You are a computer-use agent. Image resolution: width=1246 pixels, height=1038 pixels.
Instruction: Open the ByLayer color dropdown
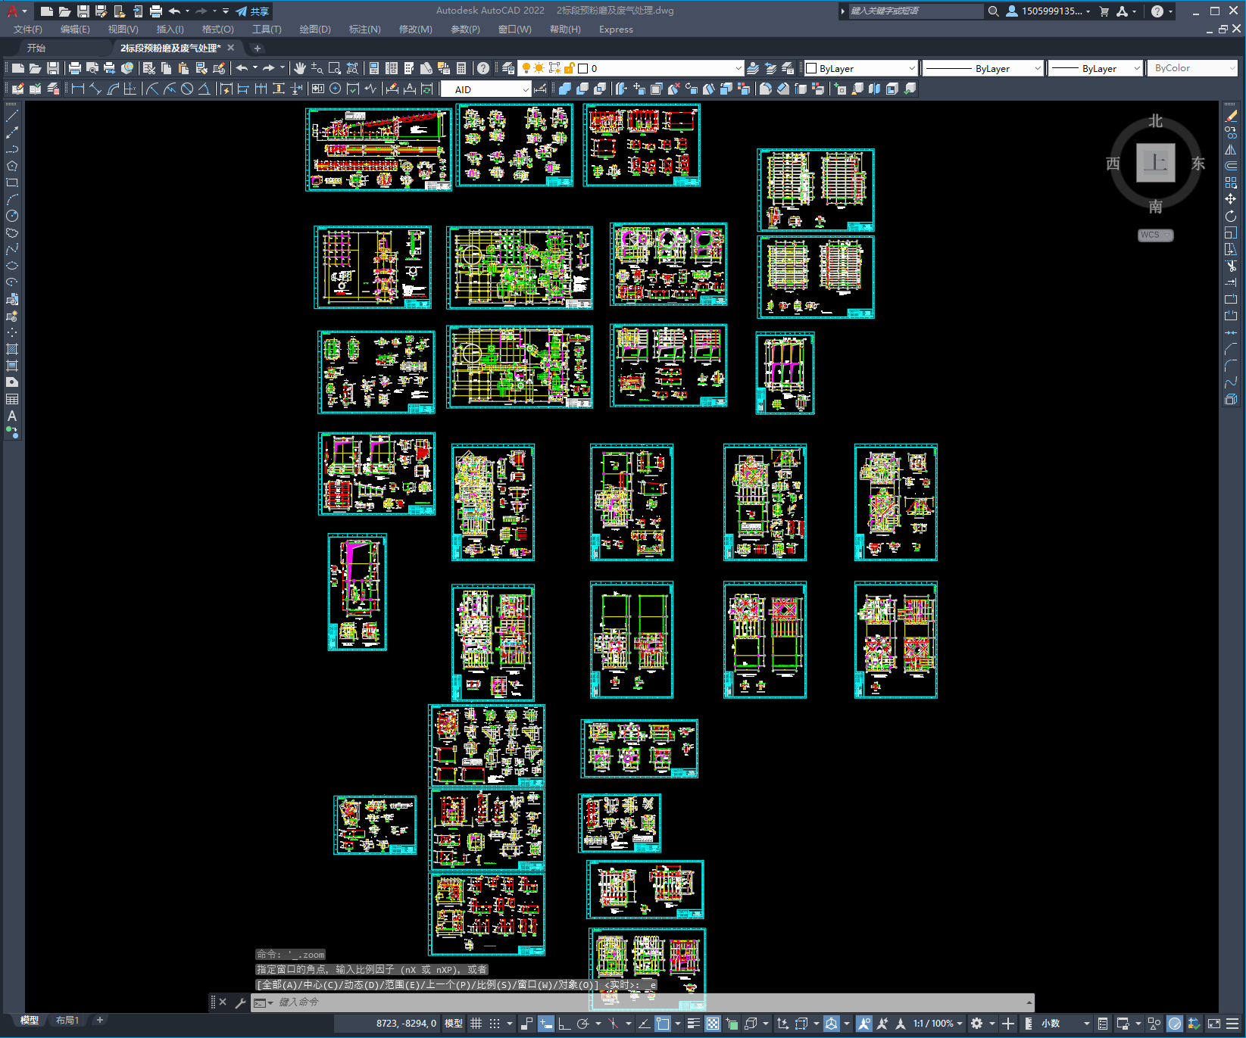pos(911,68)
